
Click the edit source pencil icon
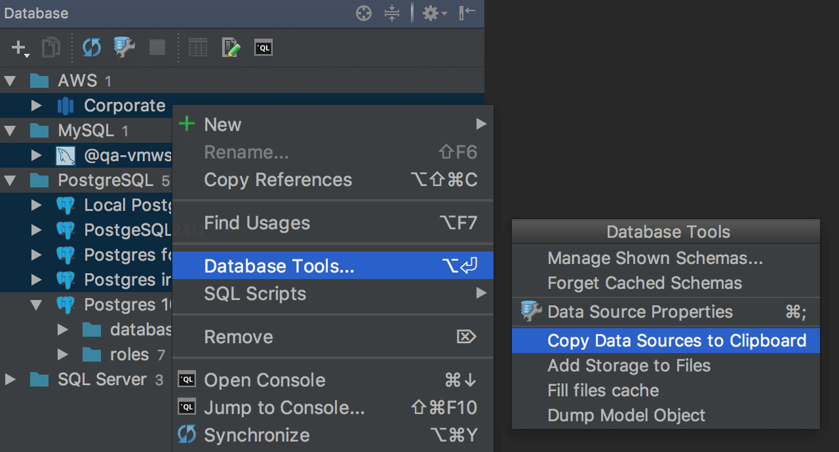pyautogui.click(x=231, y=48)
